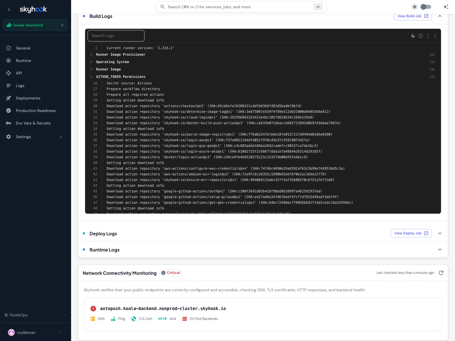Viewport: 455px width, 341px height.
Task: Toggle light/dark mode switch in top bar
Action: pos(426,7)
